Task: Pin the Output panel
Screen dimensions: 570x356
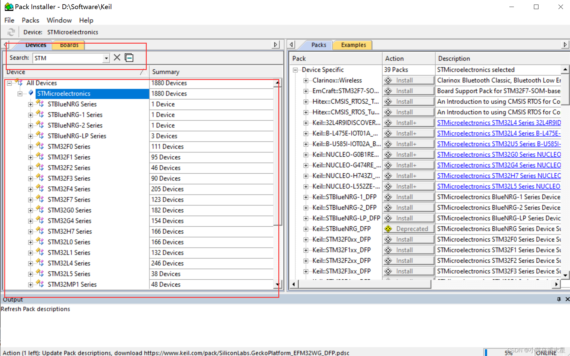Action: coord(559,299)
